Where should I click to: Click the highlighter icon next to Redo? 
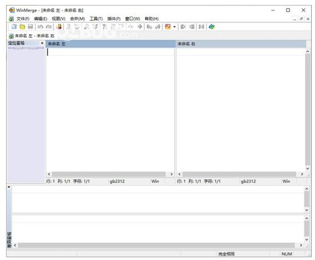click(59, 27)
